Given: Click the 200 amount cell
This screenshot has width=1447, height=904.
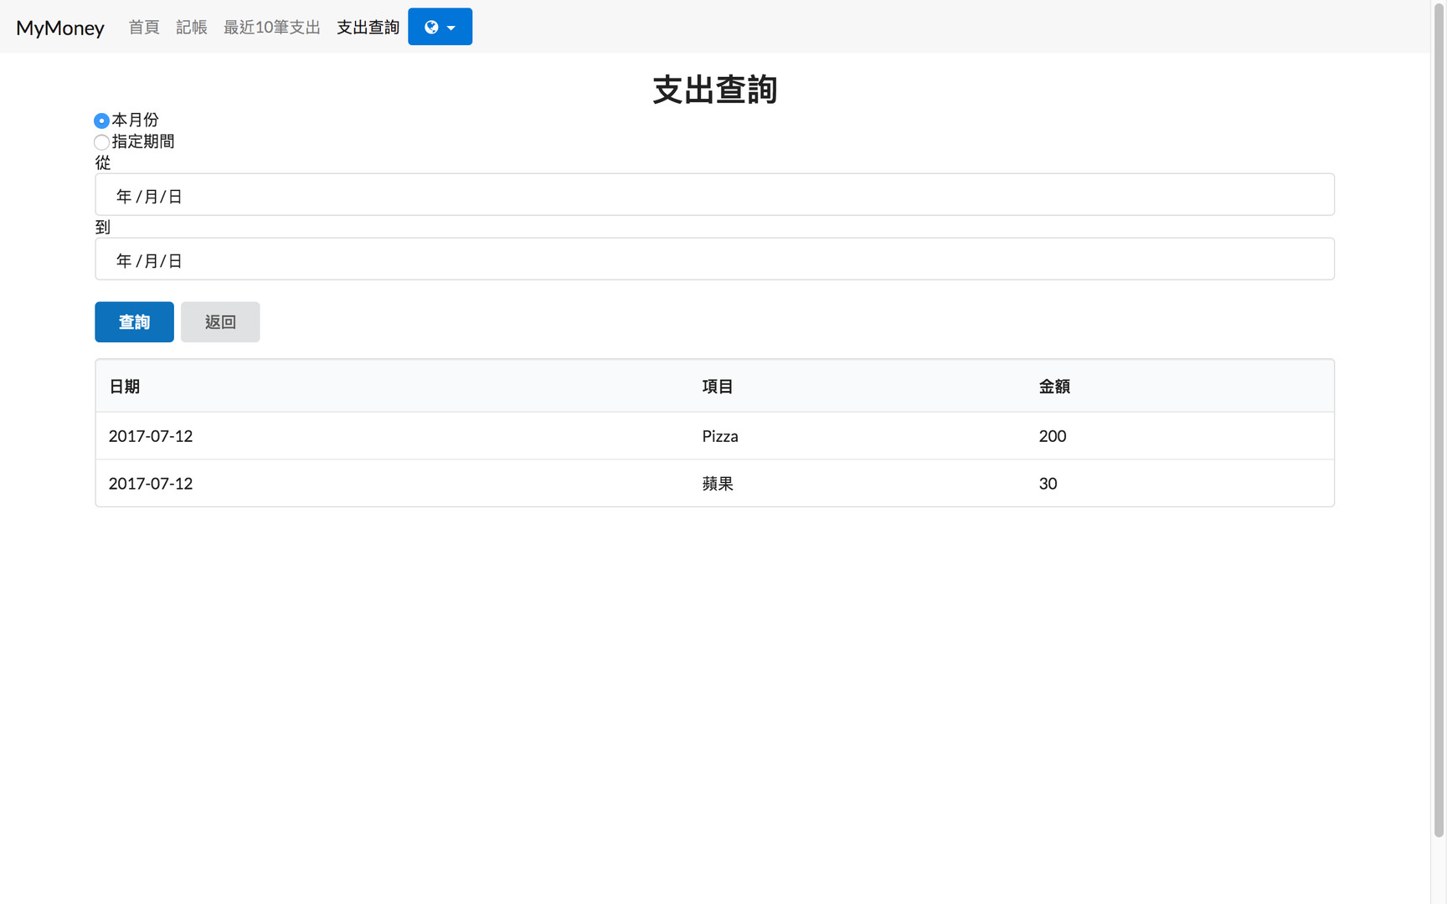Looking at the screenshot, I should point(1053,436).
